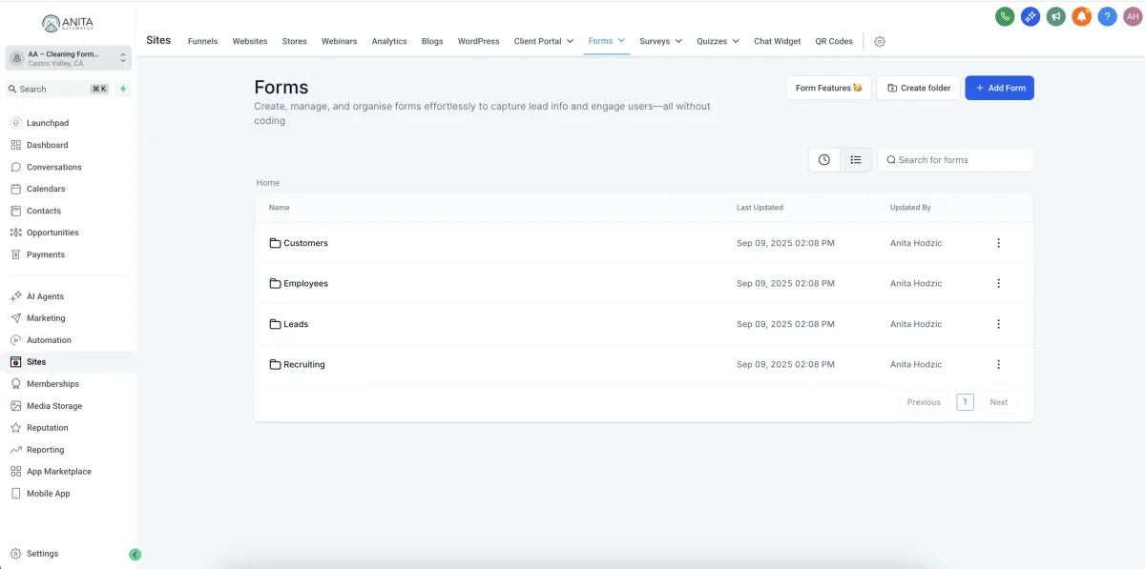Switch to recent clock view

(x=824, y=160)
